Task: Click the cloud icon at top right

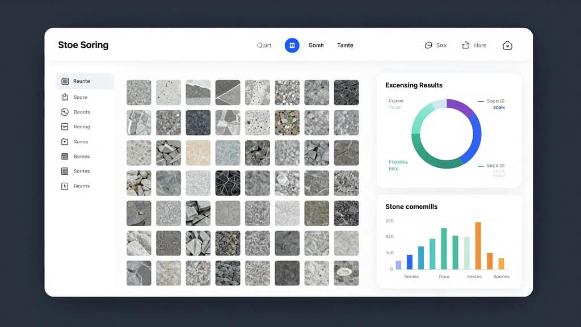Action: pyautogui.click(x=507, y=45)
